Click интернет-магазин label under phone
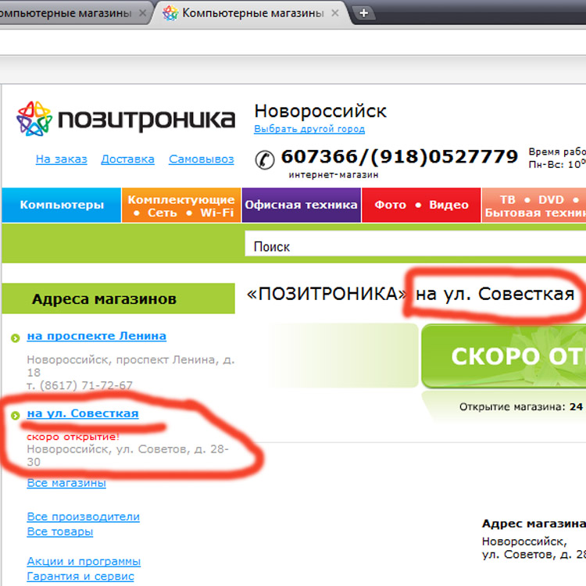The width and height of the screenshot is (586, 586). tap(334, 175)
